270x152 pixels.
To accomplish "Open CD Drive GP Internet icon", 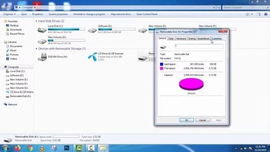I will [x=92, y=57].
